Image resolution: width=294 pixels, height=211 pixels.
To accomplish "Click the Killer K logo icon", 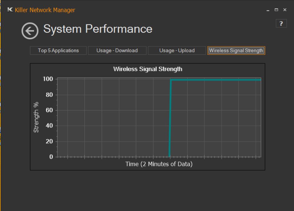I will click(x=10, y=10).
